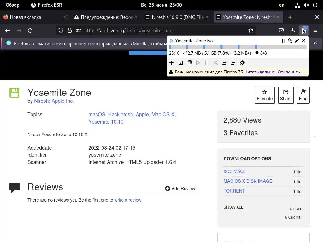Click select-all downloads icon in popup
This screenshot has width=323, height=242.
(189, 63)
